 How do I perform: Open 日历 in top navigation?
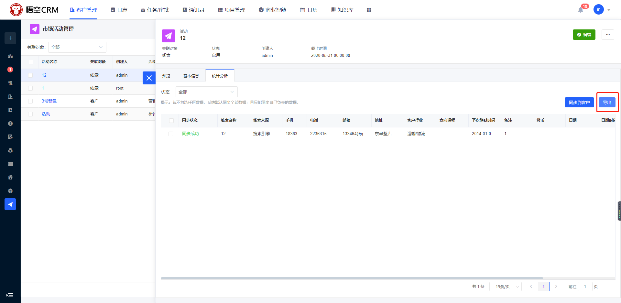click(x=309, y=10)
